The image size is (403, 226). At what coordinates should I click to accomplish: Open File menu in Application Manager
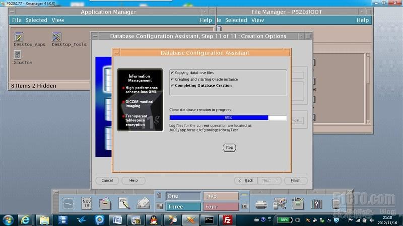(x=17, y=20)
